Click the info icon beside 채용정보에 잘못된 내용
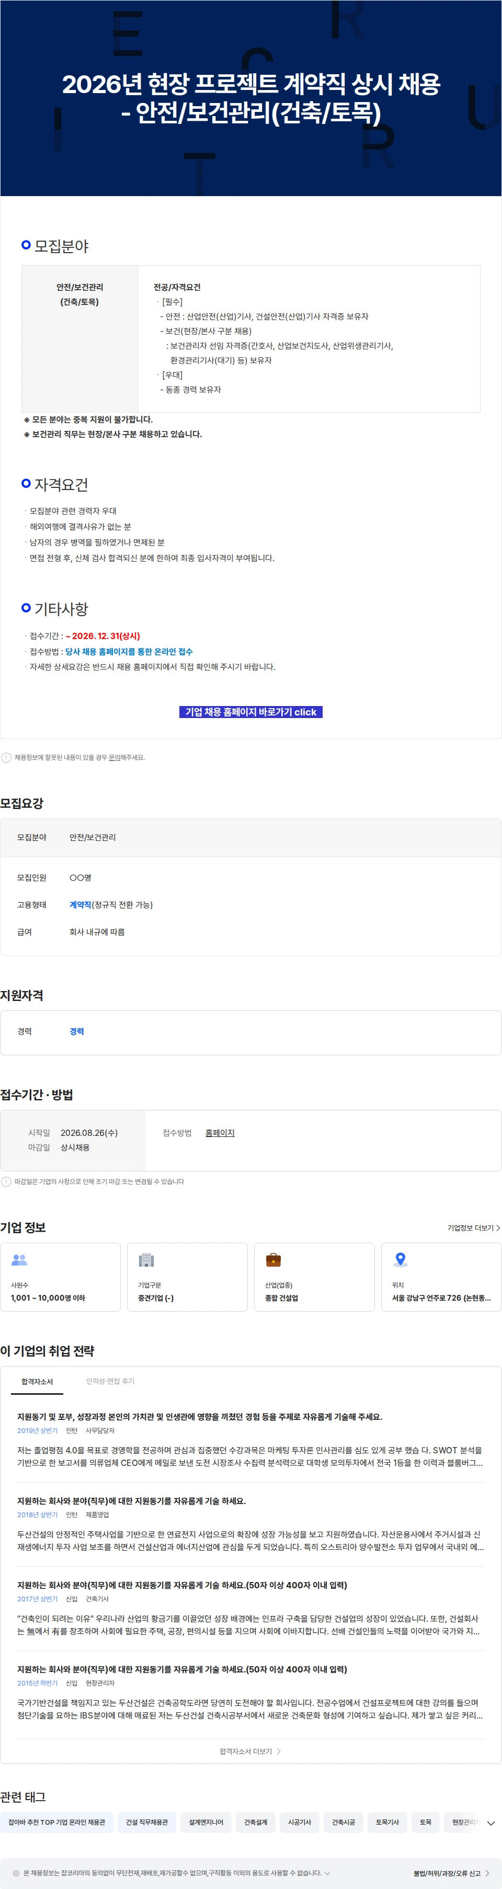This screenshot has height=1889, width=502. (x=7, y=757)
